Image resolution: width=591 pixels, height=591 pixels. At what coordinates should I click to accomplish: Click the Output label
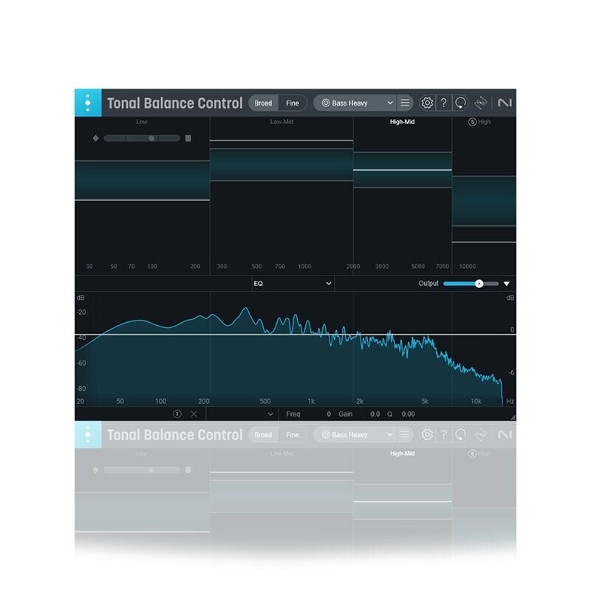coord(428,283)
